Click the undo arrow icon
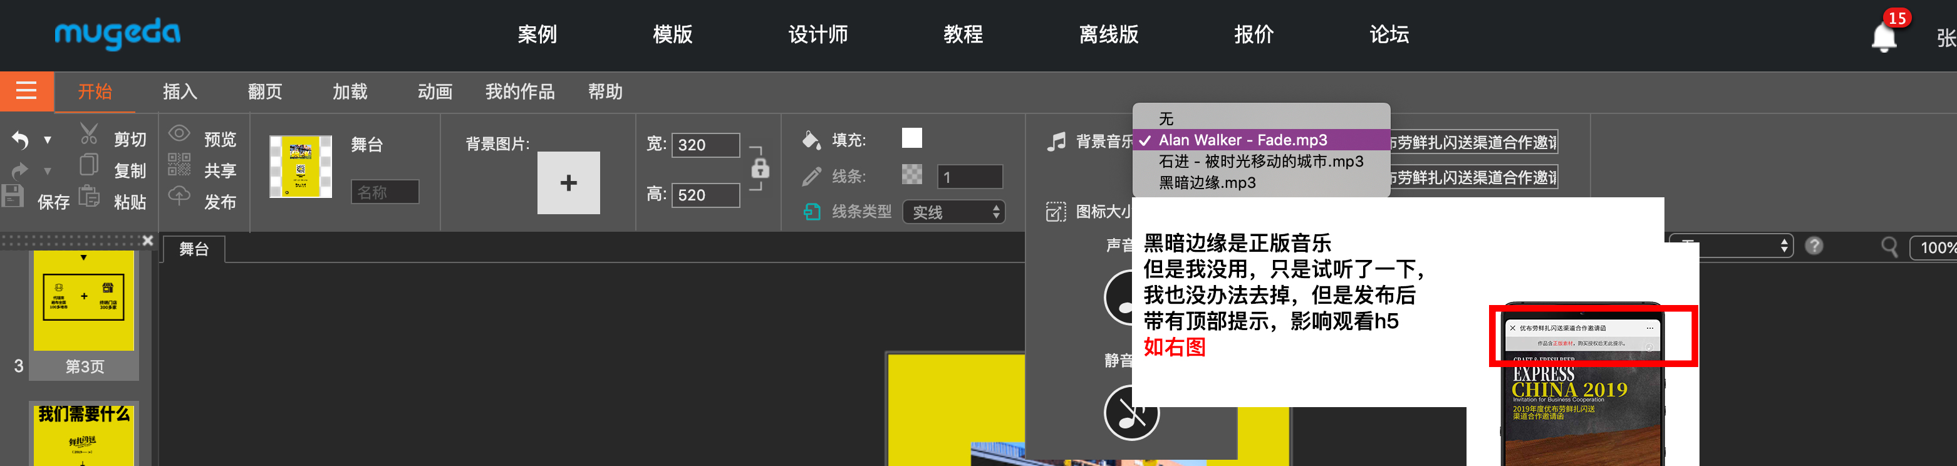This screenshot has height=466, width=1957. pyautogui.click(x=21, y=140)
